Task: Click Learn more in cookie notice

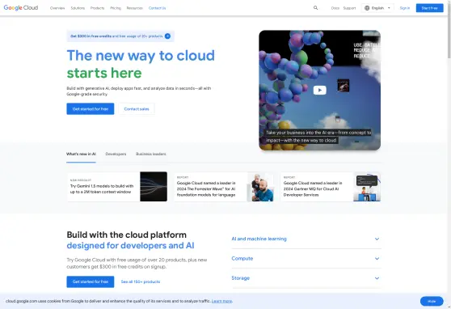Action: (221, 301)
